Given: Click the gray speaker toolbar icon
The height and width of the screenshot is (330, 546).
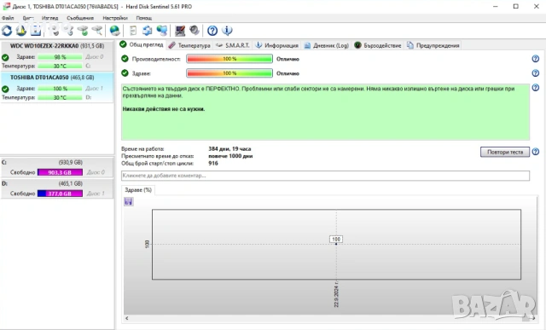Looking at the screenshot, I should pos(195,31).
